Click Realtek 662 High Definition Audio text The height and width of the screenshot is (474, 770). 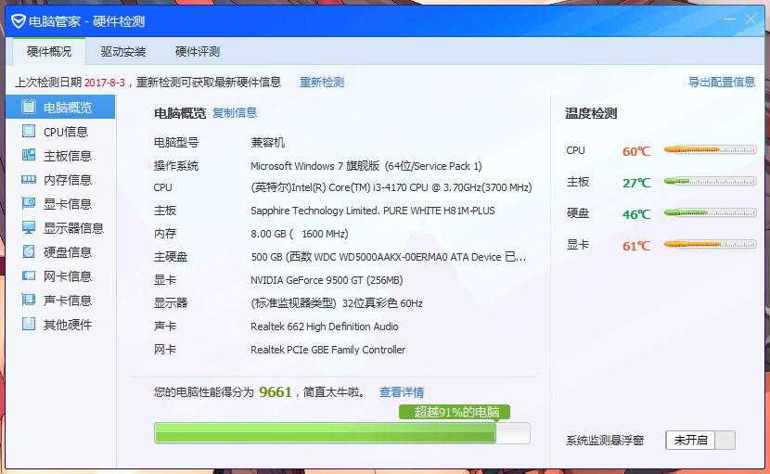pos(324,327)
